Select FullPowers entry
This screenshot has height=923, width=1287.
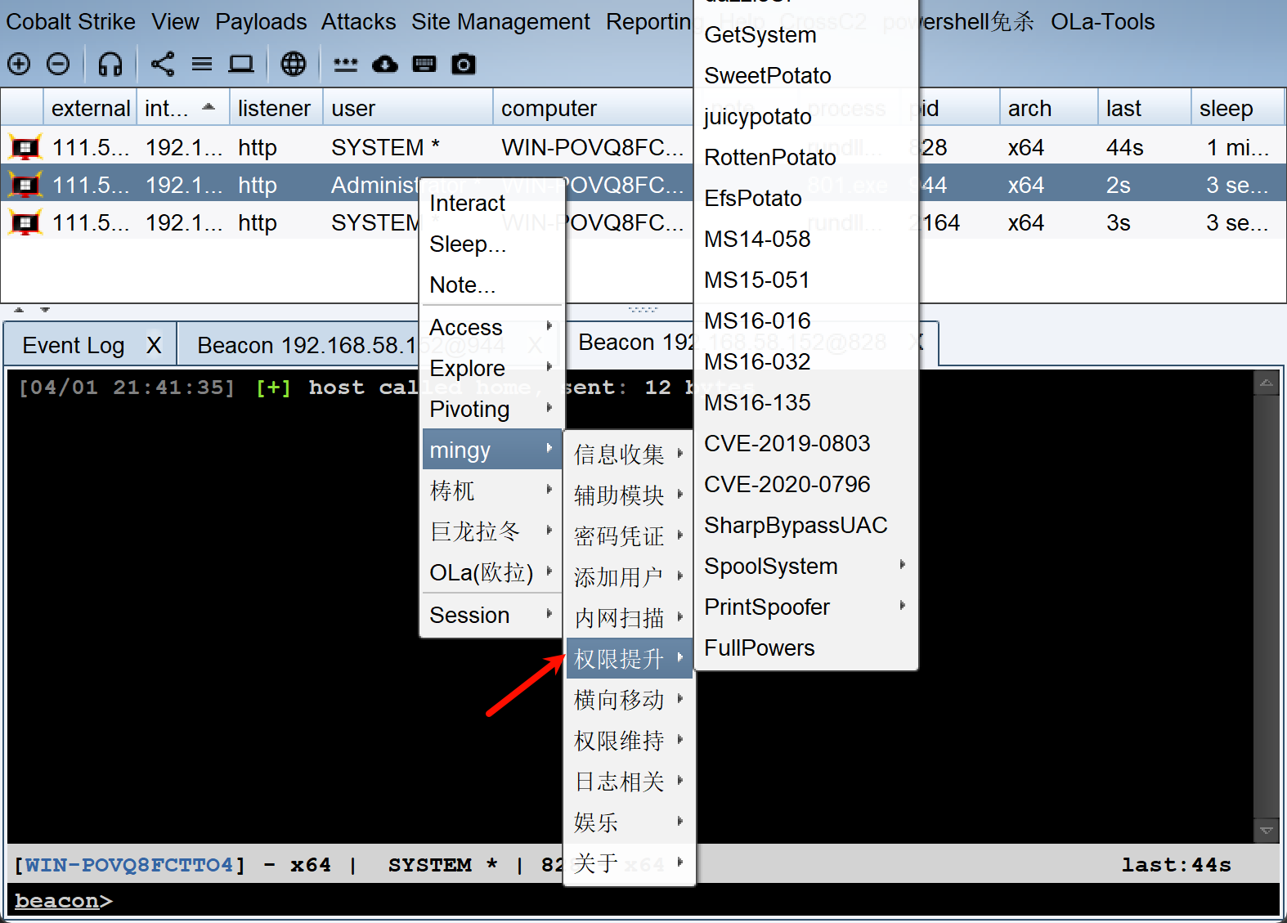click(x=805, y=647)
